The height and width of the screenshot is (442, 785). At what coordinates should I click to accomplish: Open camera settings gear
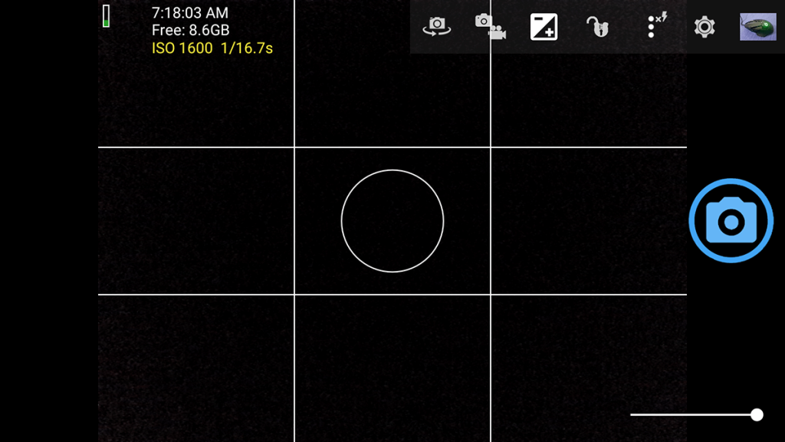(x=705, y=28)
